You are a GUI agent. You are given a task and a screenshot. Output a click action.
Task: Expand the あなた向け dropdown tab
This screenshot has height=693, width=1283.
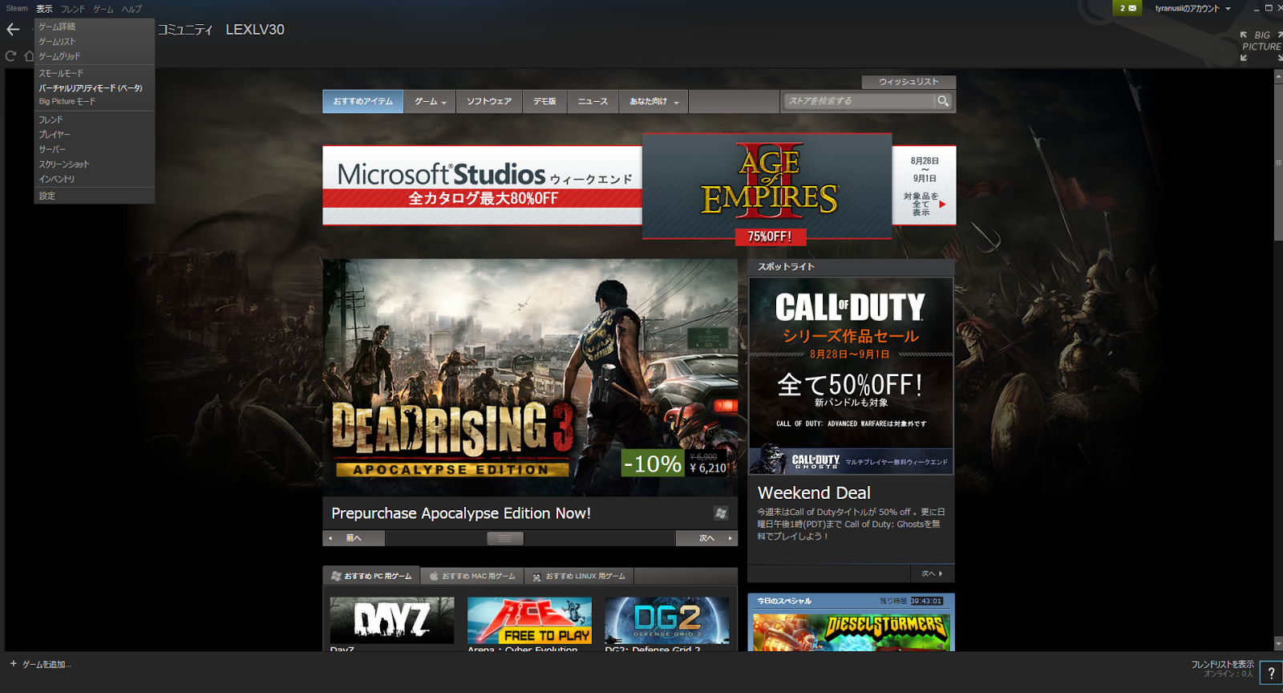[x=654, y=102]
